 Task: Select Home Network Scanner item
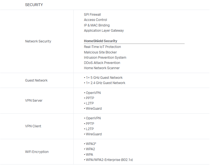pos(102,68)
